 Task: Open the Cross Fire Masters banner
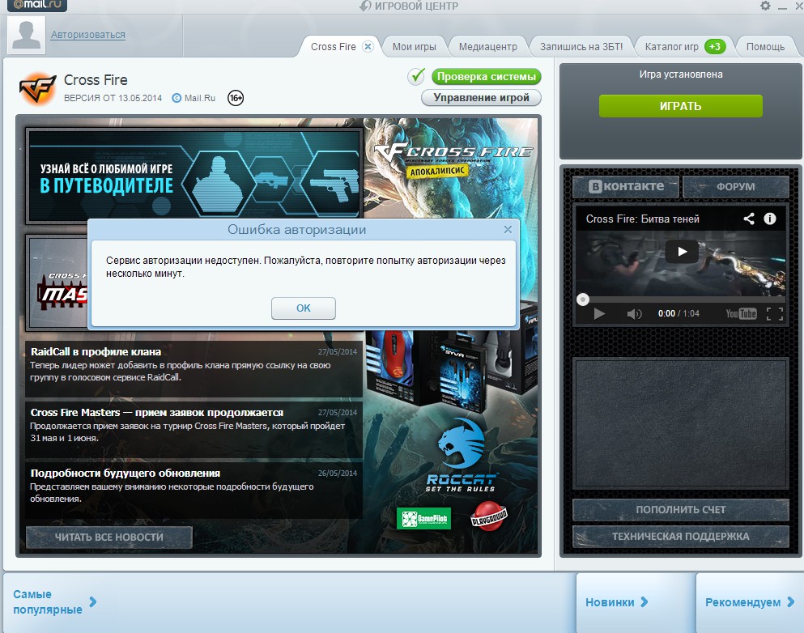[x=57, y=282]
